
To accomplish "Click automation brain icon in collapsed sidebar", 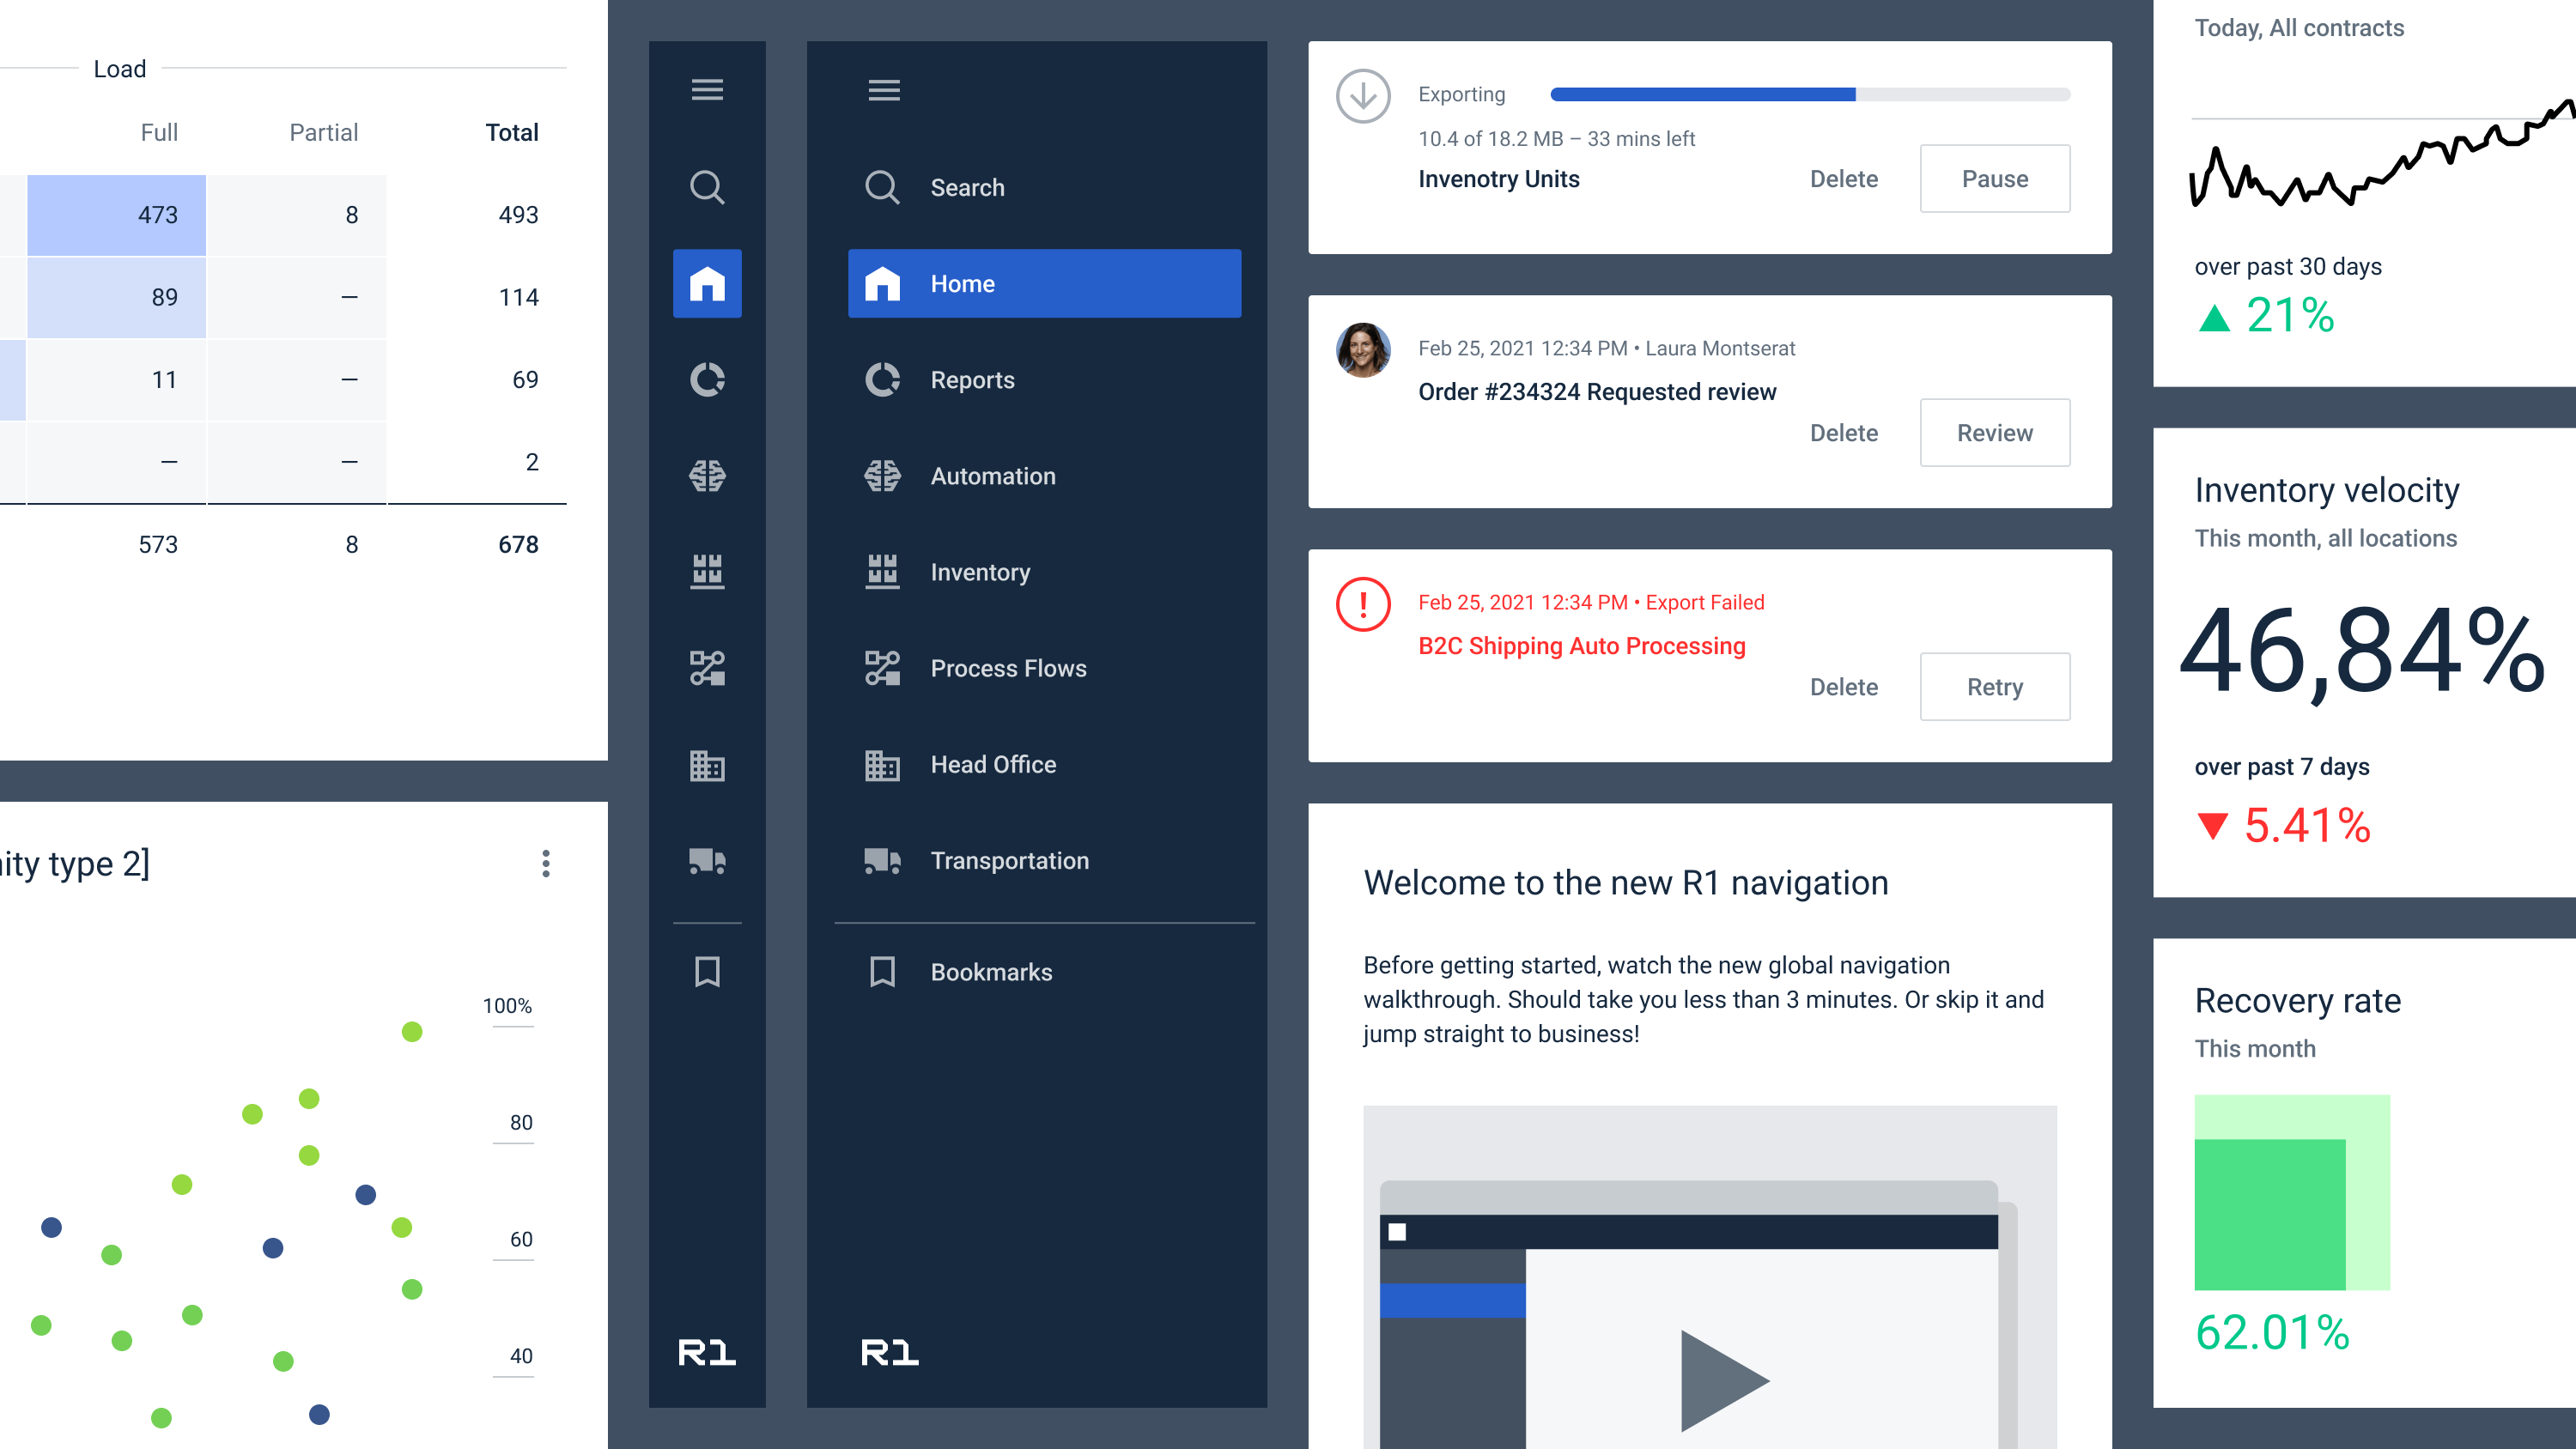I will pyautogui.click(x=707, y=476).
